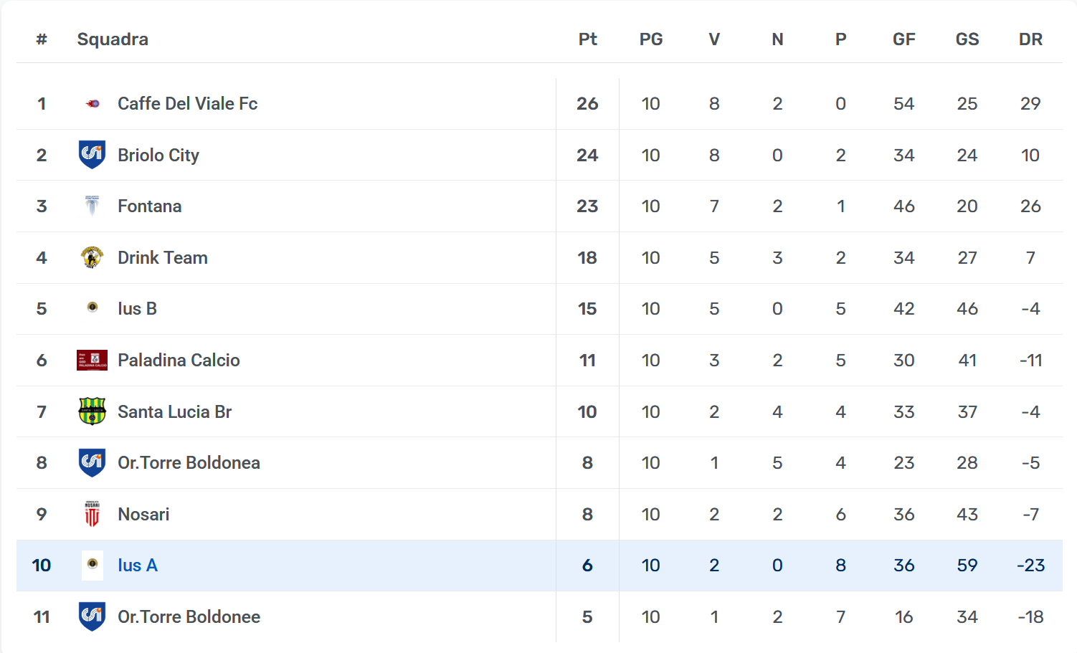The image size is (1077, 653).
Task: Click the Fontana team logo
Action: (x=92, y=206)
